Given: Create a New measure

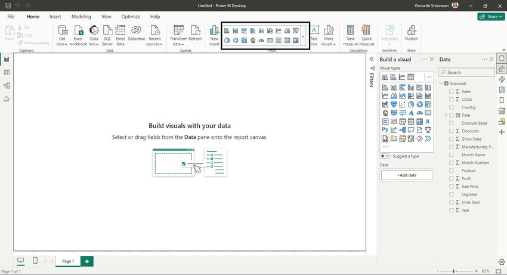Looking at the screenshot, I should click(351, 35).
